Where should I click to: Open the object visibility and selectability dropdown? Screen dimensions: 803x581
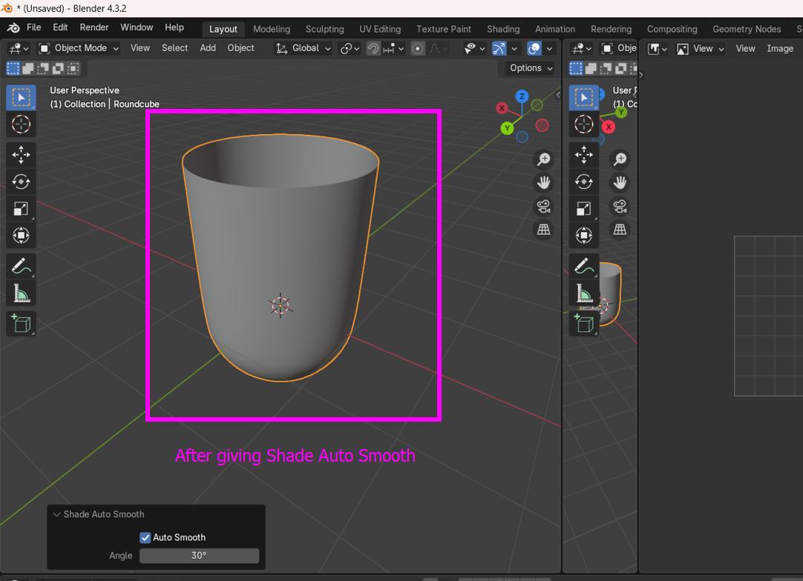pos(474,49)
